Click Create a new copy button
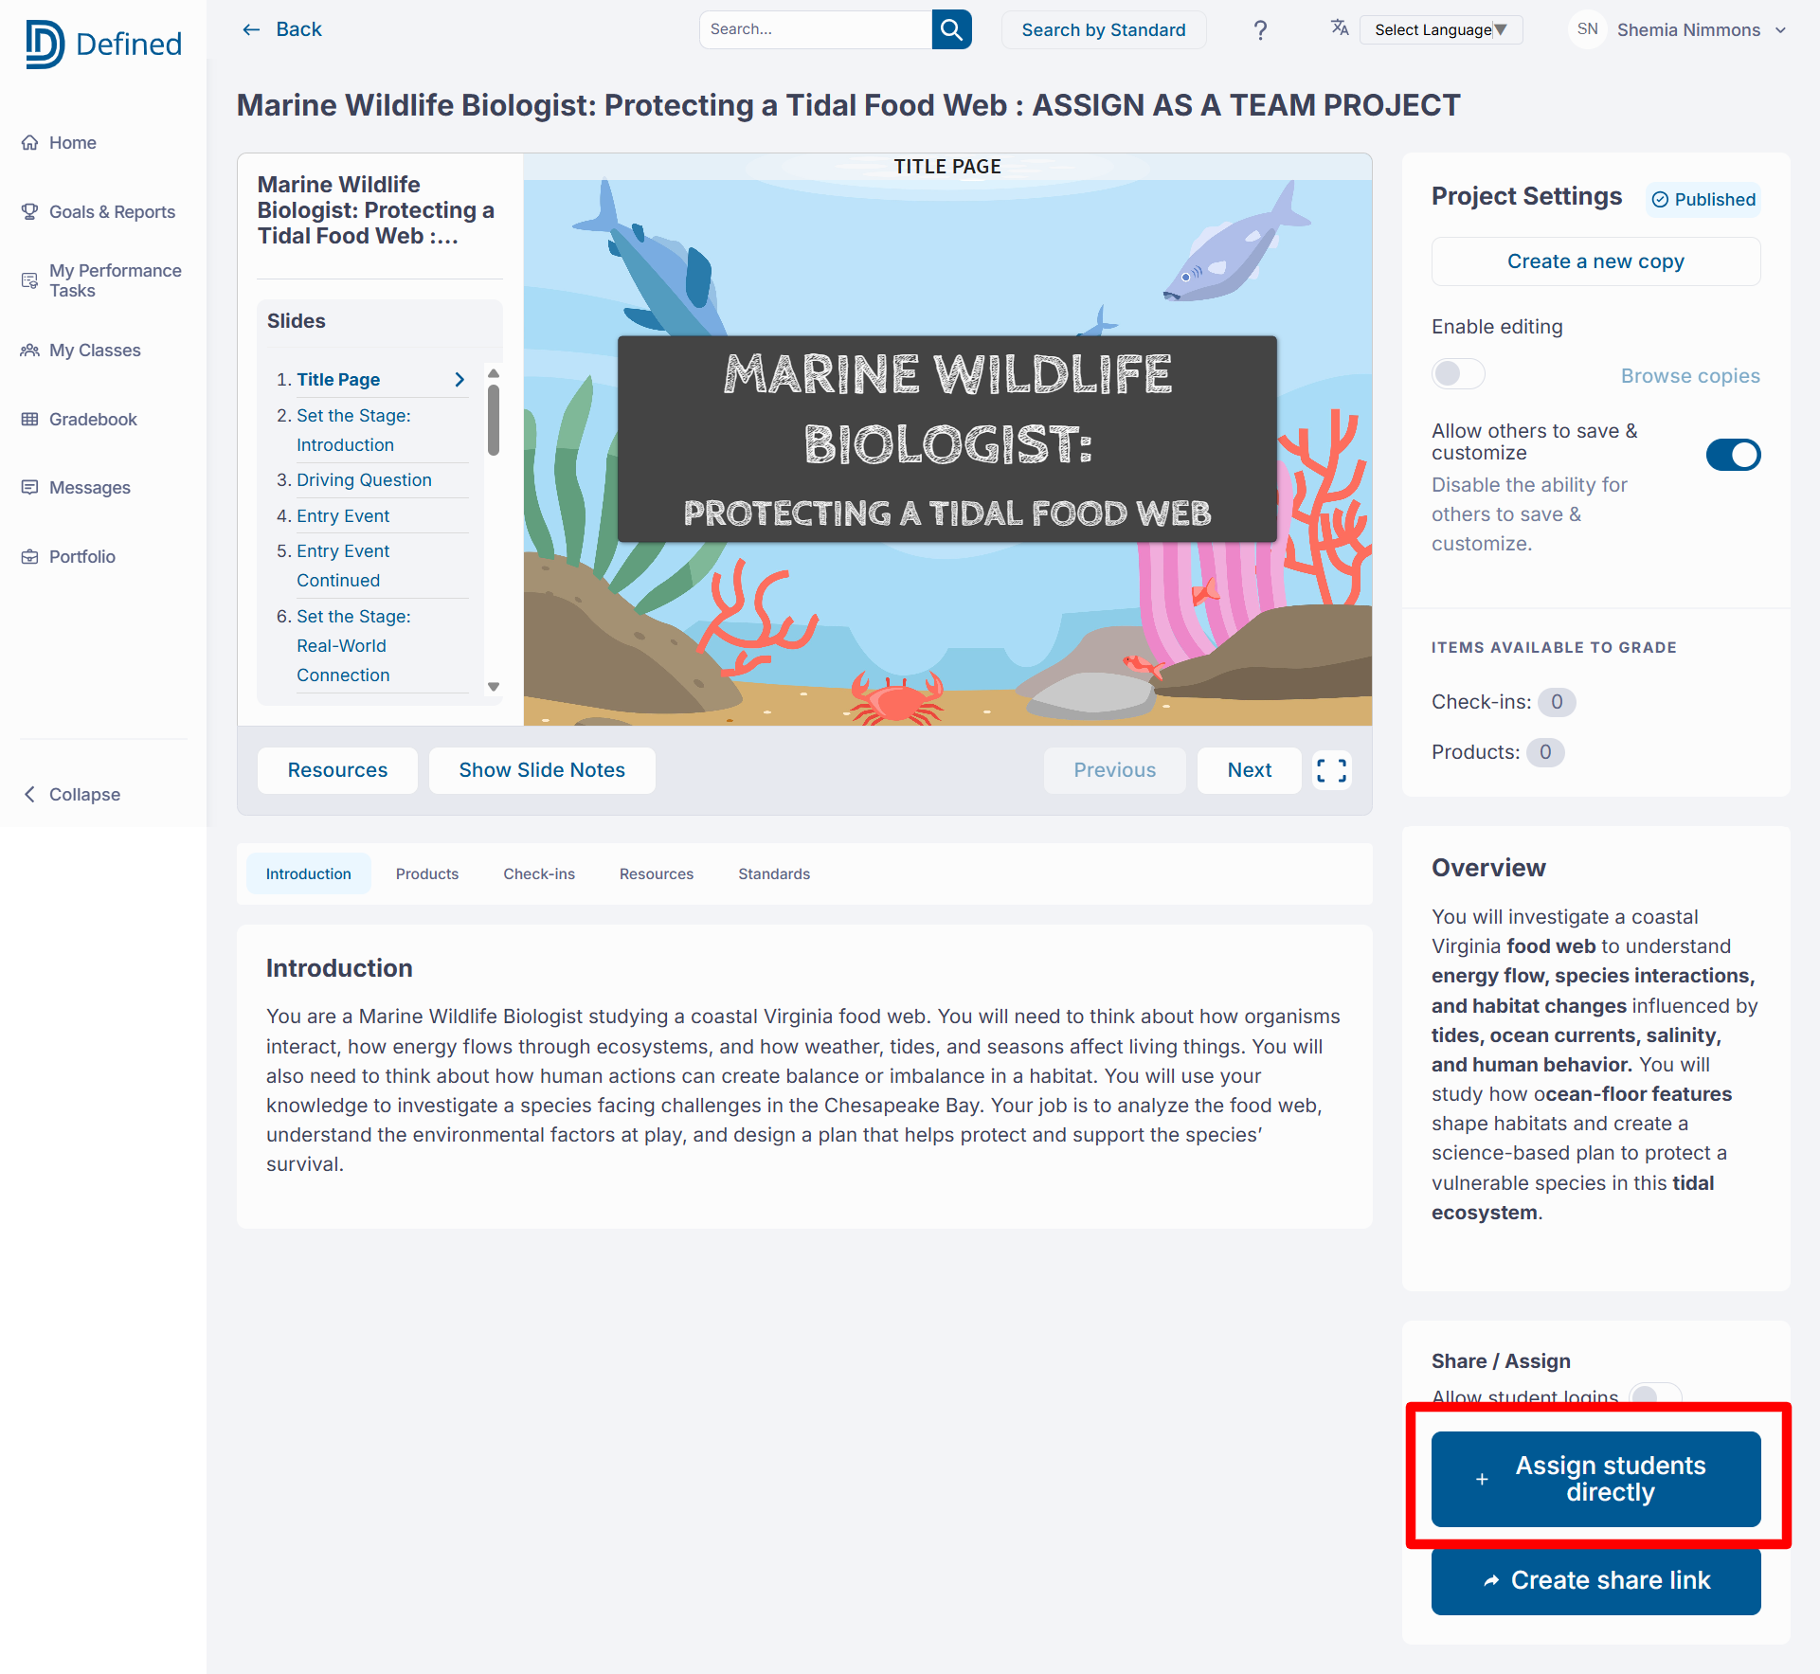 [x=1595, y=261]
